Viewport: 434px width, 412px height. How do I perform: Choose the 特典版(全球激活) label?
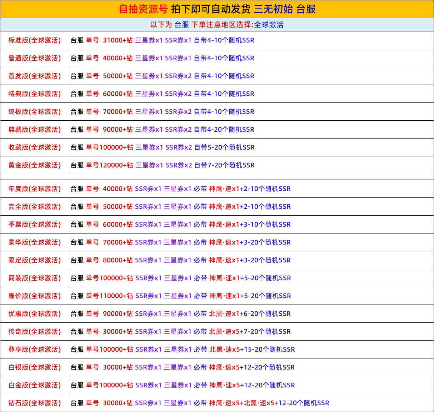pos(35,94)
